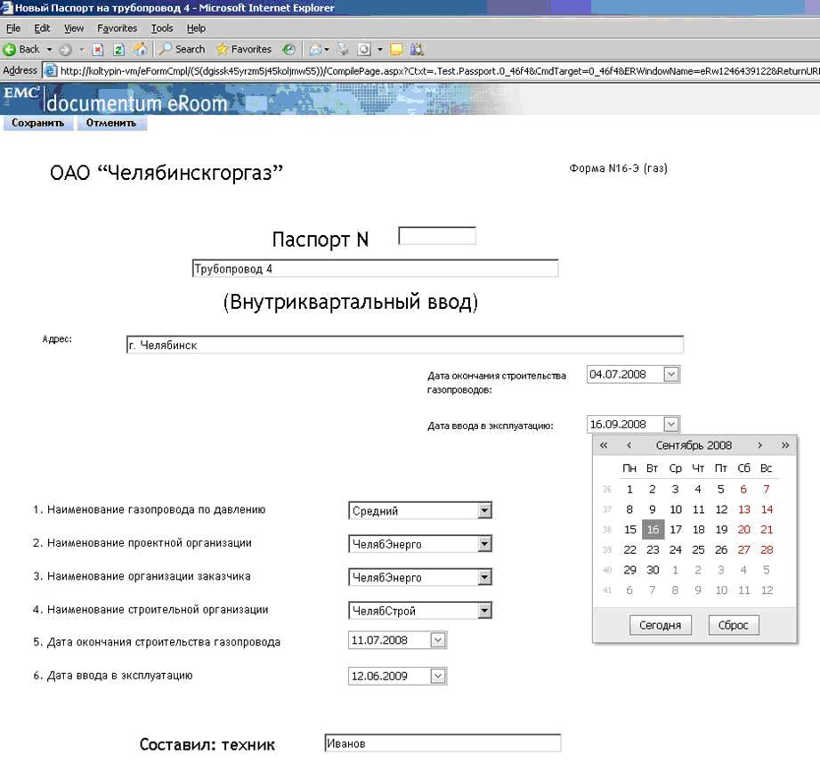Click the Edit page toolbar icon
This screenshot has width=820, height=780.
point(364,49)
